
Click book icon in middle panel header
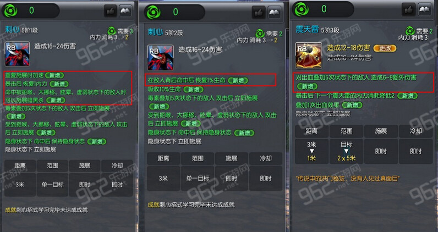tap(274, 12)
